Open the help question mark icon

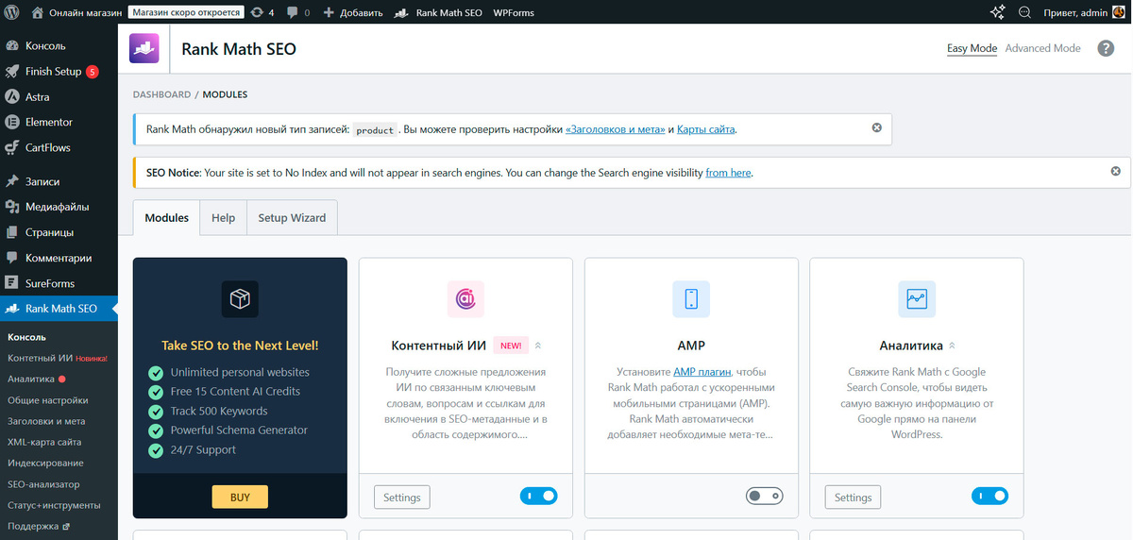(x=1106, y=48)
